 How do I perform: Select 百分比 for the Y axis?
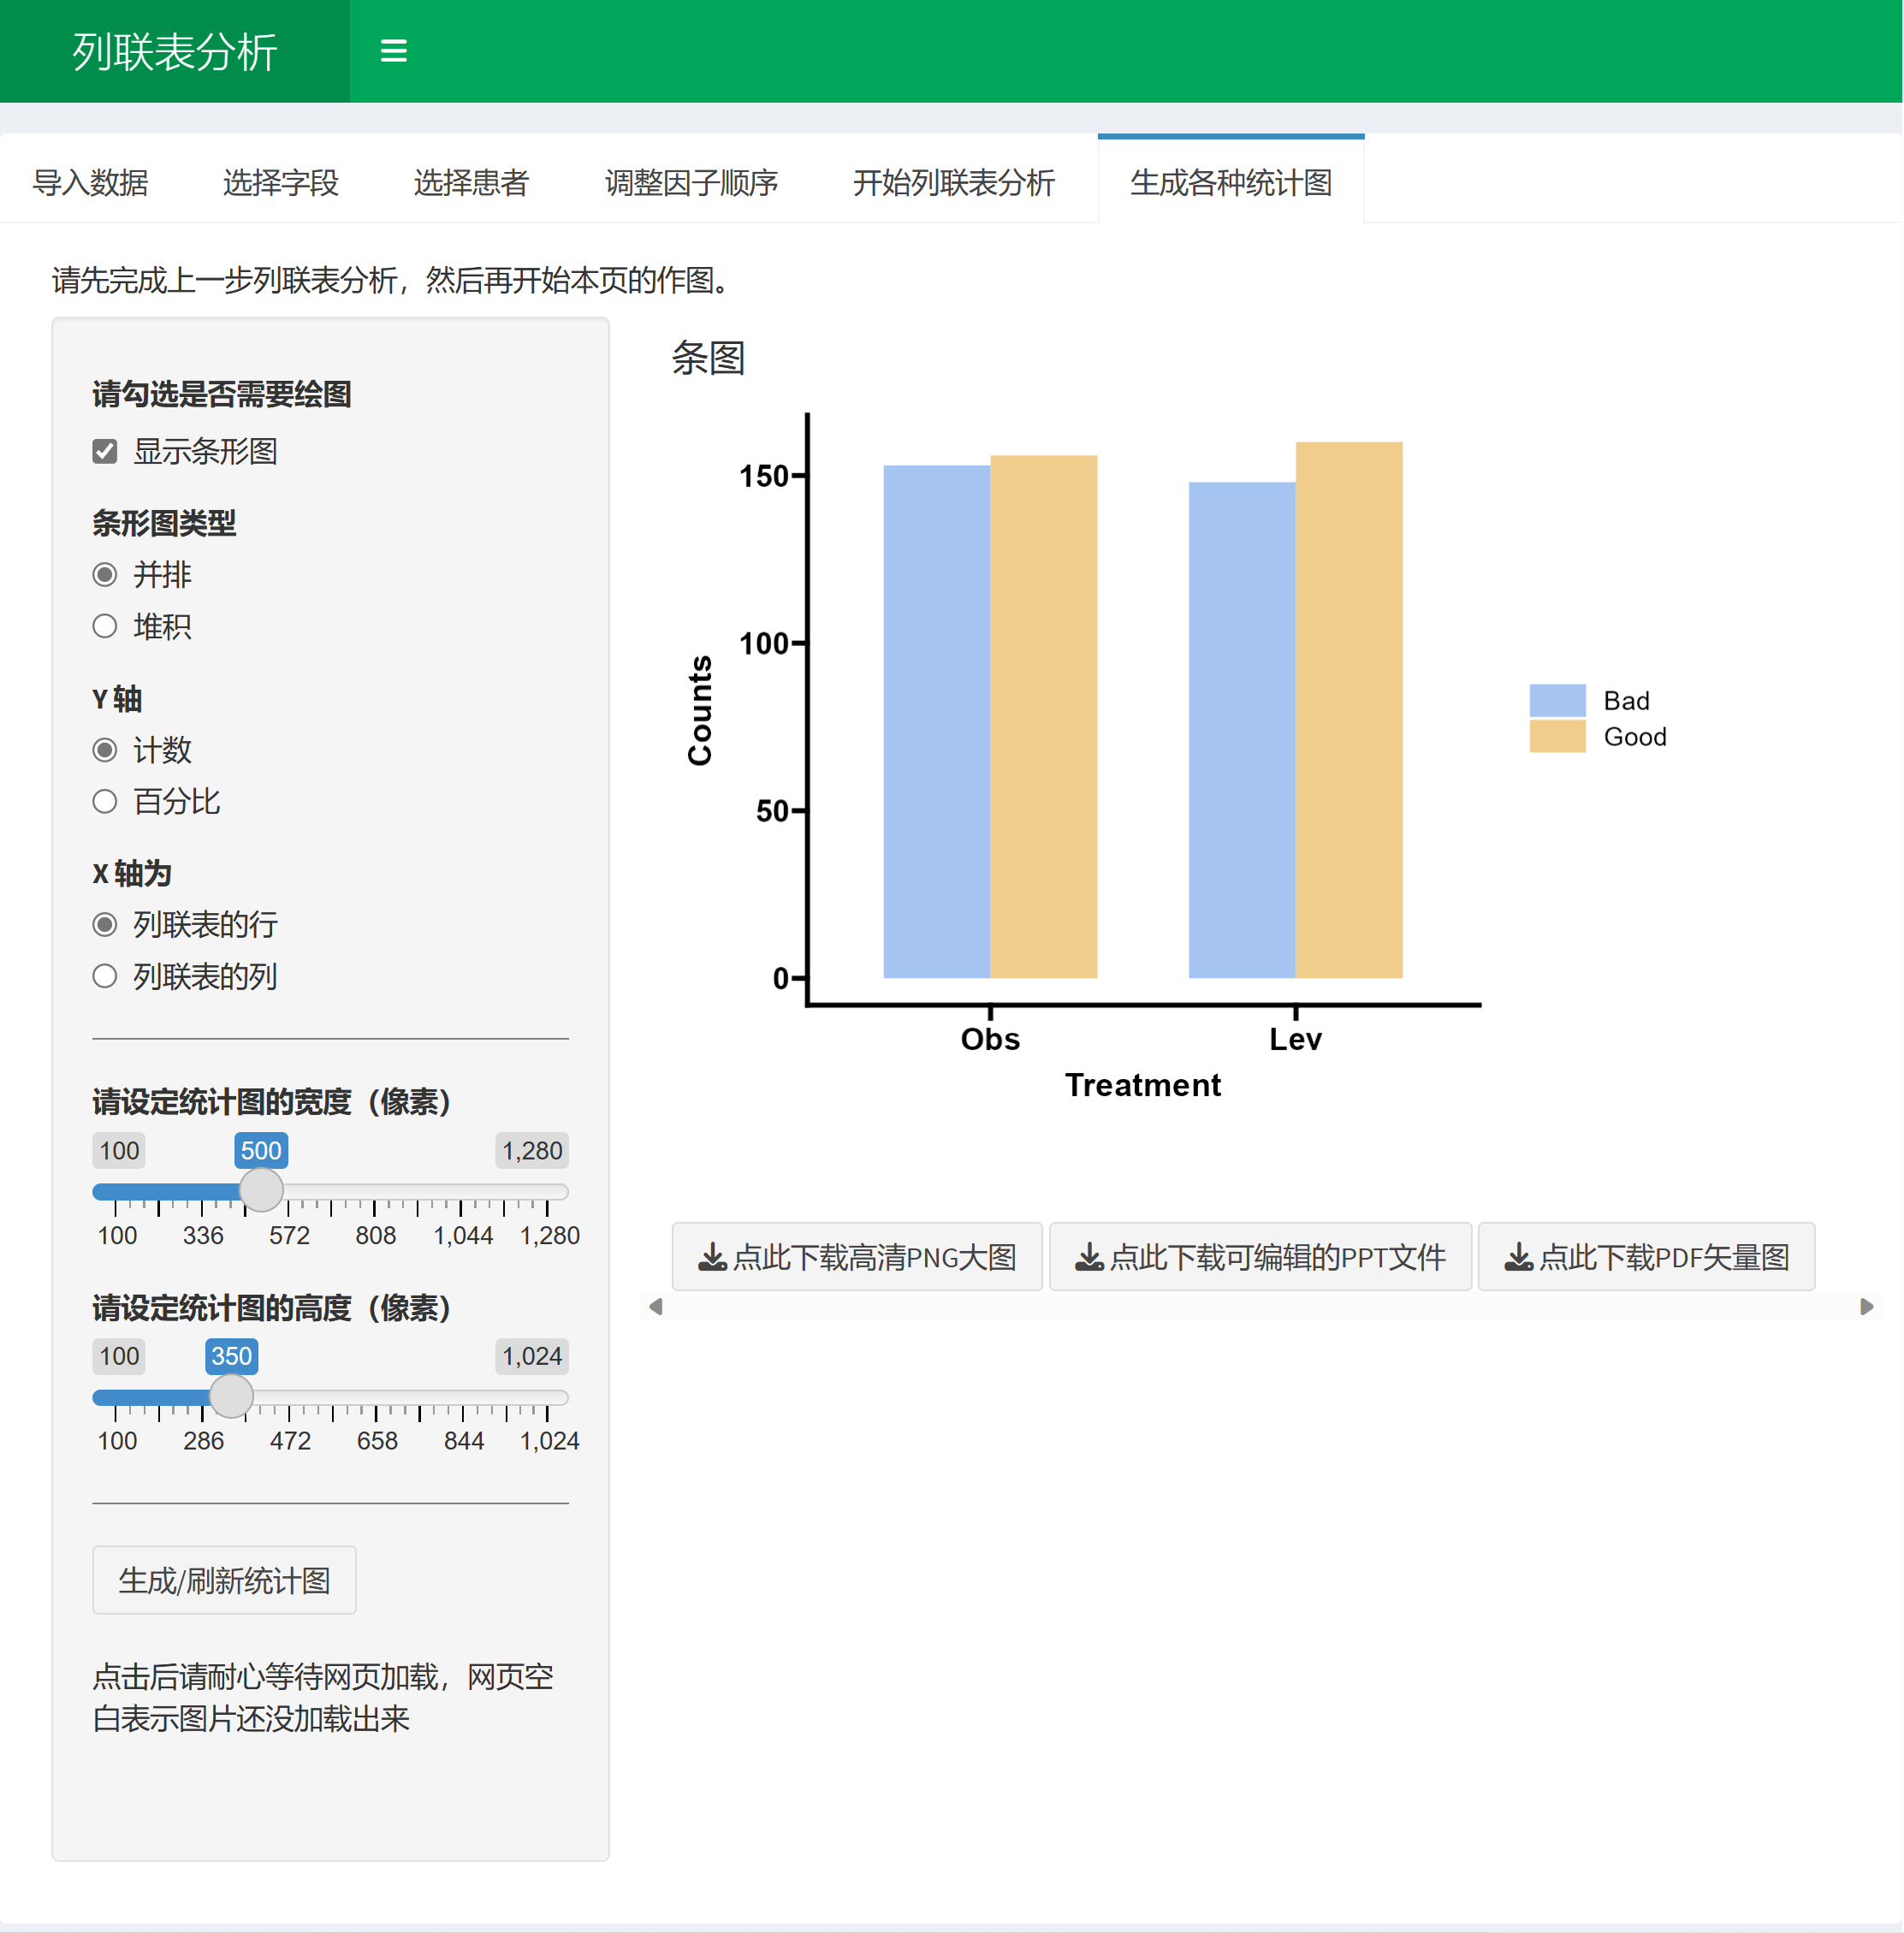(x=105, y=802)
